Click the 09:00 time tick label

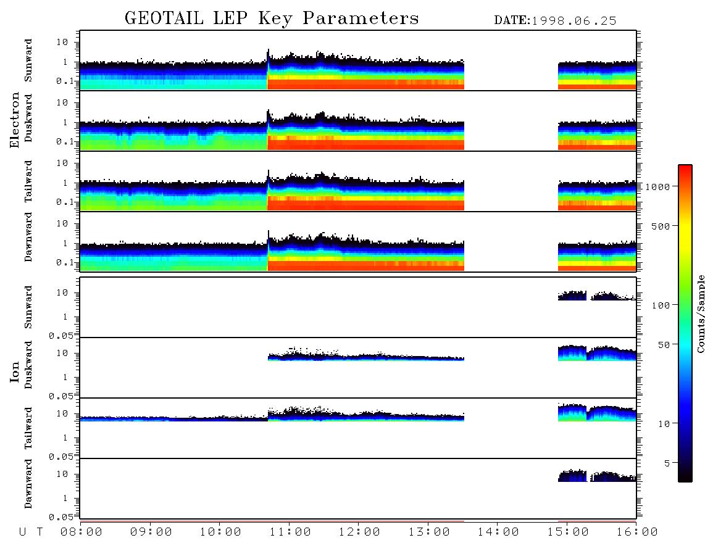151,533
